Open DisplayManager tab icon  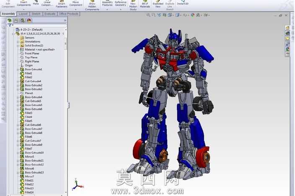coord(29,20)
